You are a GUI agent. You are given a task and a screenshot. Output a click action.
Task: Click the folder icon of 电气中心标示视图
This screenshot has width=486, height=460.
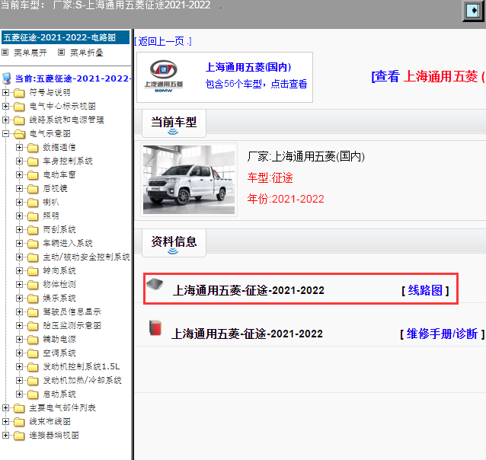coord(19,107)
